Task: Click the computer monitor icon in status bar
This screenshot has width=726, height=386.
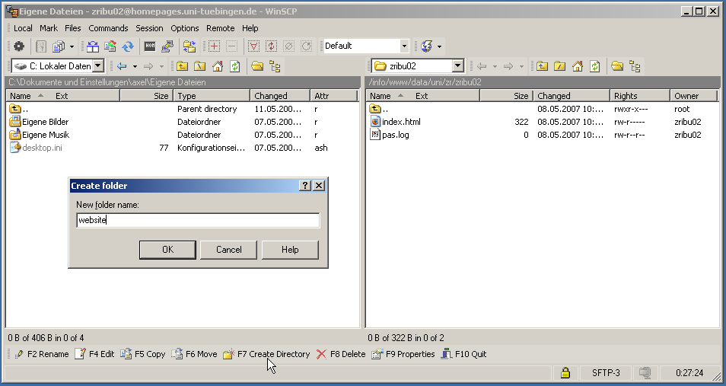Action: click(x=645, y=372)
